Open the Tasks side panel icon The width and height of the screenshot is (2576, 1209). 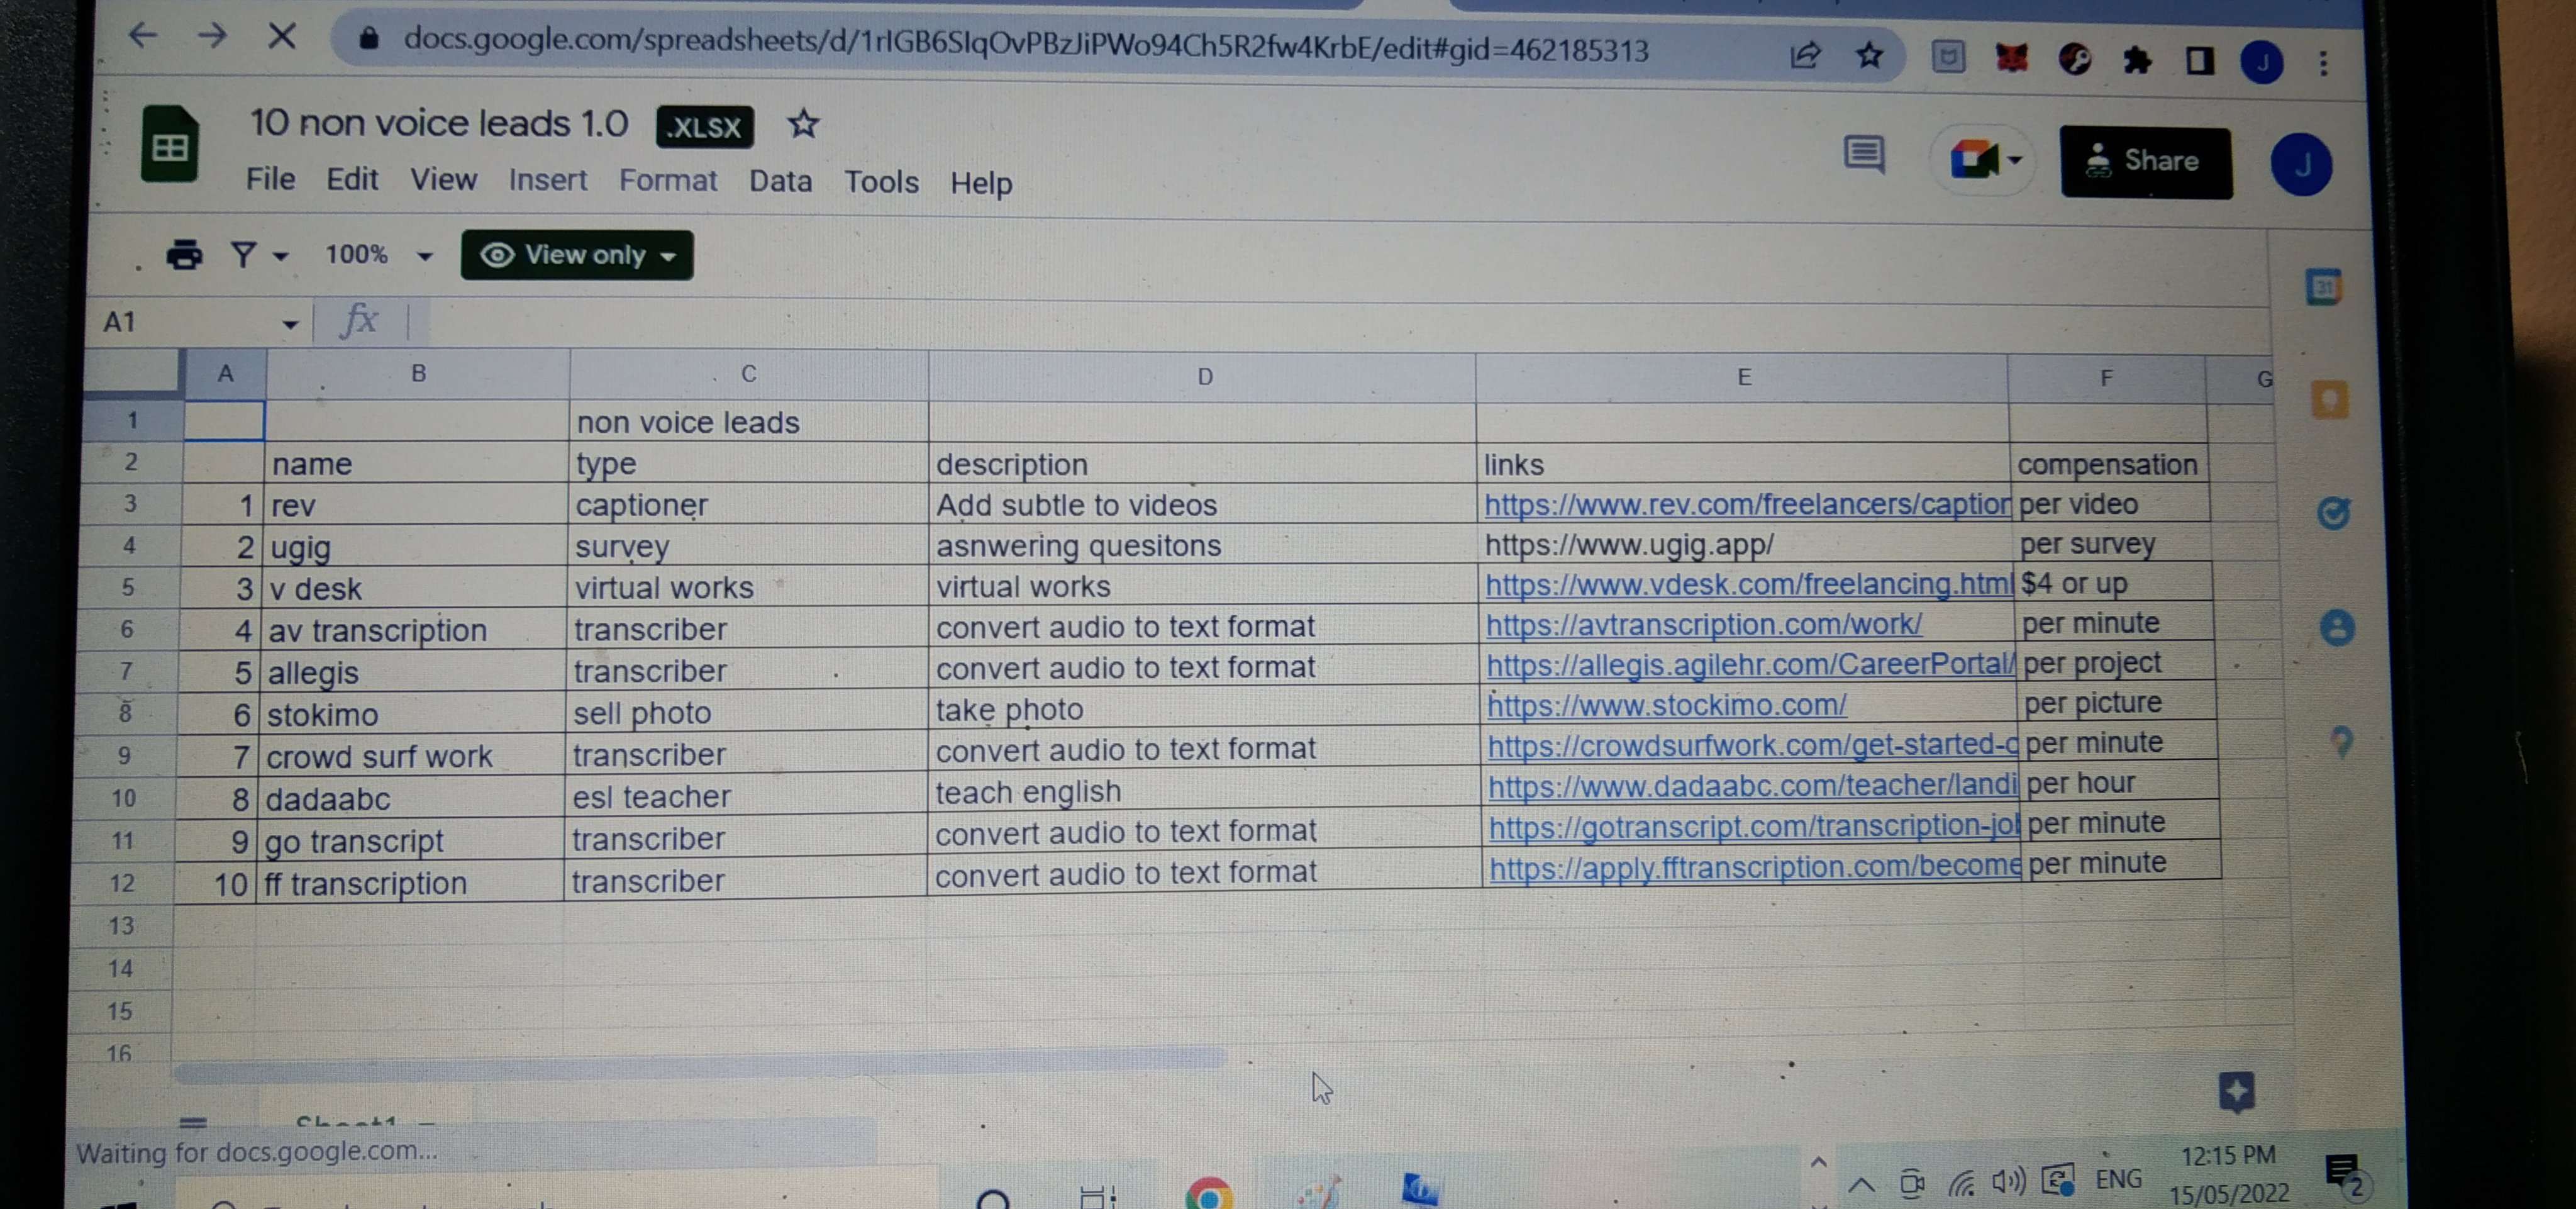2333,514
